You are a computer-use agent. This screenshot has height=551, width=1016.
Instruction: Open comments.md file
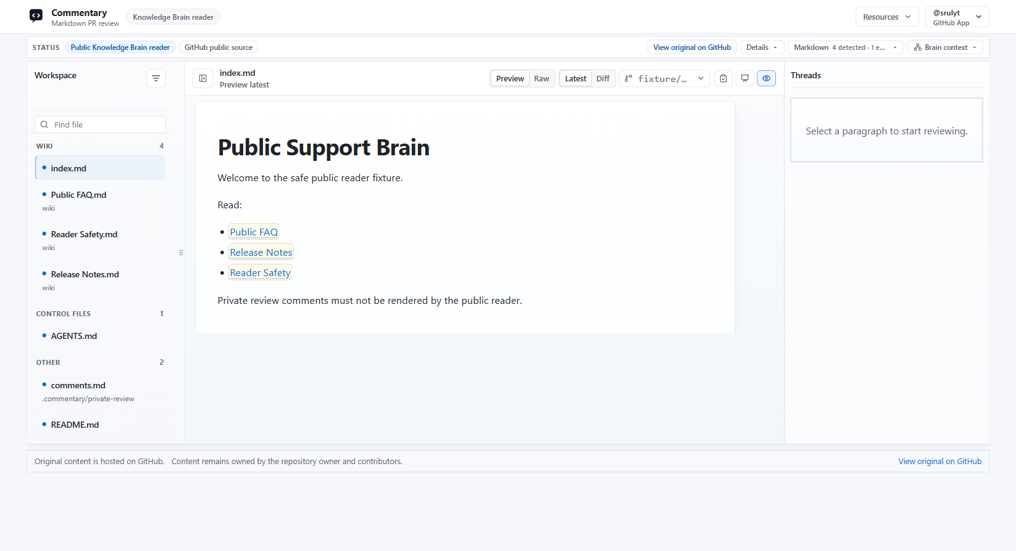pos(100,391)
